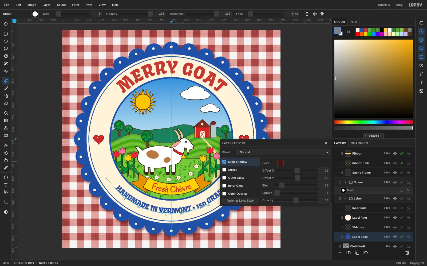Click the 45% zoom level
This screenshot has width=427, height=266.
(6, 263)
